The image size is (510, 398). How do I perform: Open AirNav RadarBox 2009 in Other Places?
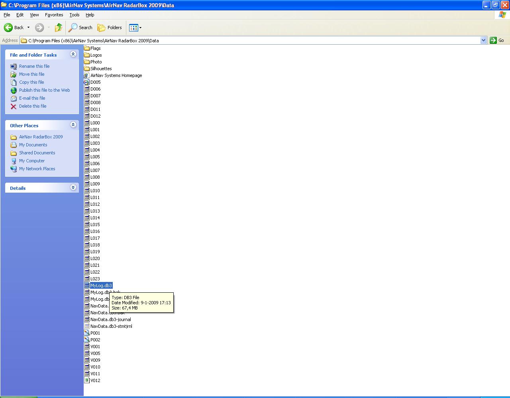pos(41,137)
